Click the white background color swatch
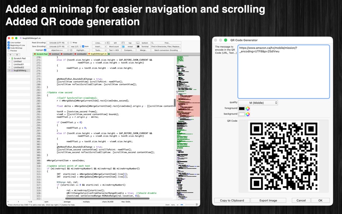 click(x=242, y=114)
